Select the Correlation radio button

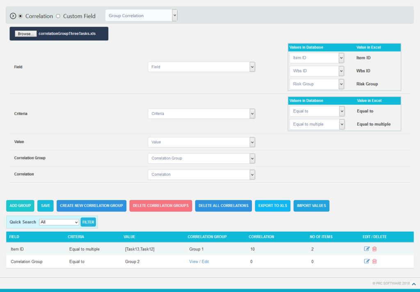coord(21,16)
